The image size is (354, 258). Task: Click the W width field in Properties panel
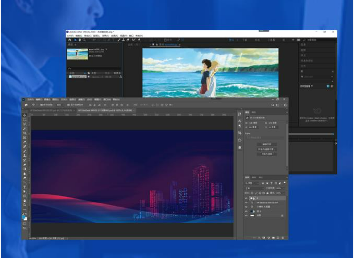click(x=254, y=123)
